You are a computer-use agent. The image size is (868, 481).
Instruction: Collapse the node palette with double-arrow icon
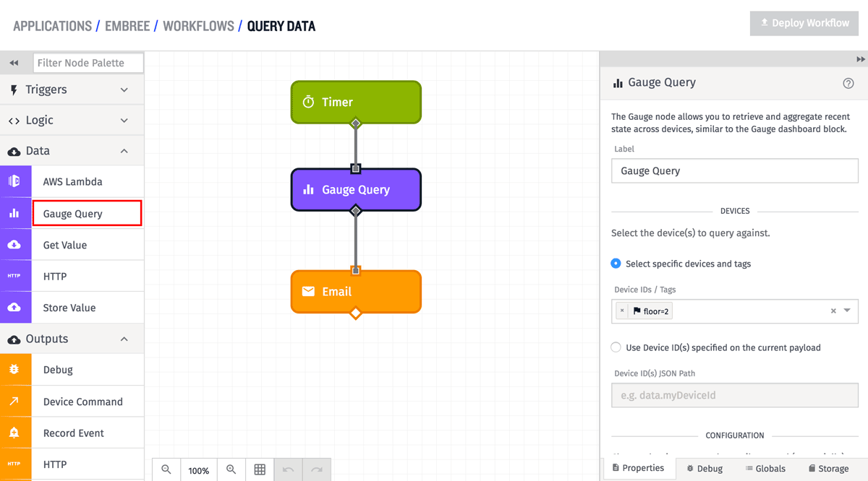pos(14,63)
